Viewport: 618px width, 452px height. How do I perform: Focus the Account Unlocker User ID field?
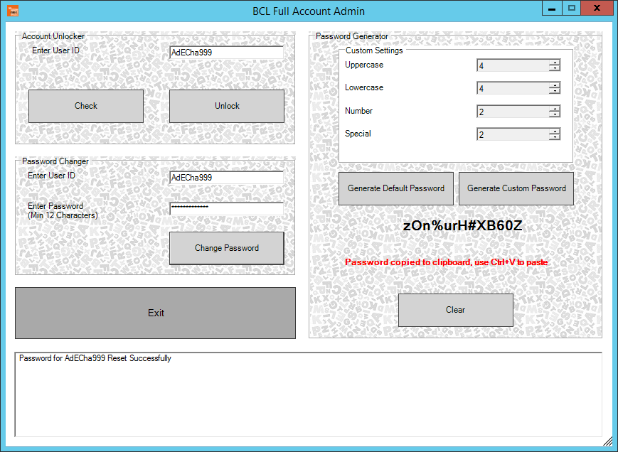pos(226,53)
